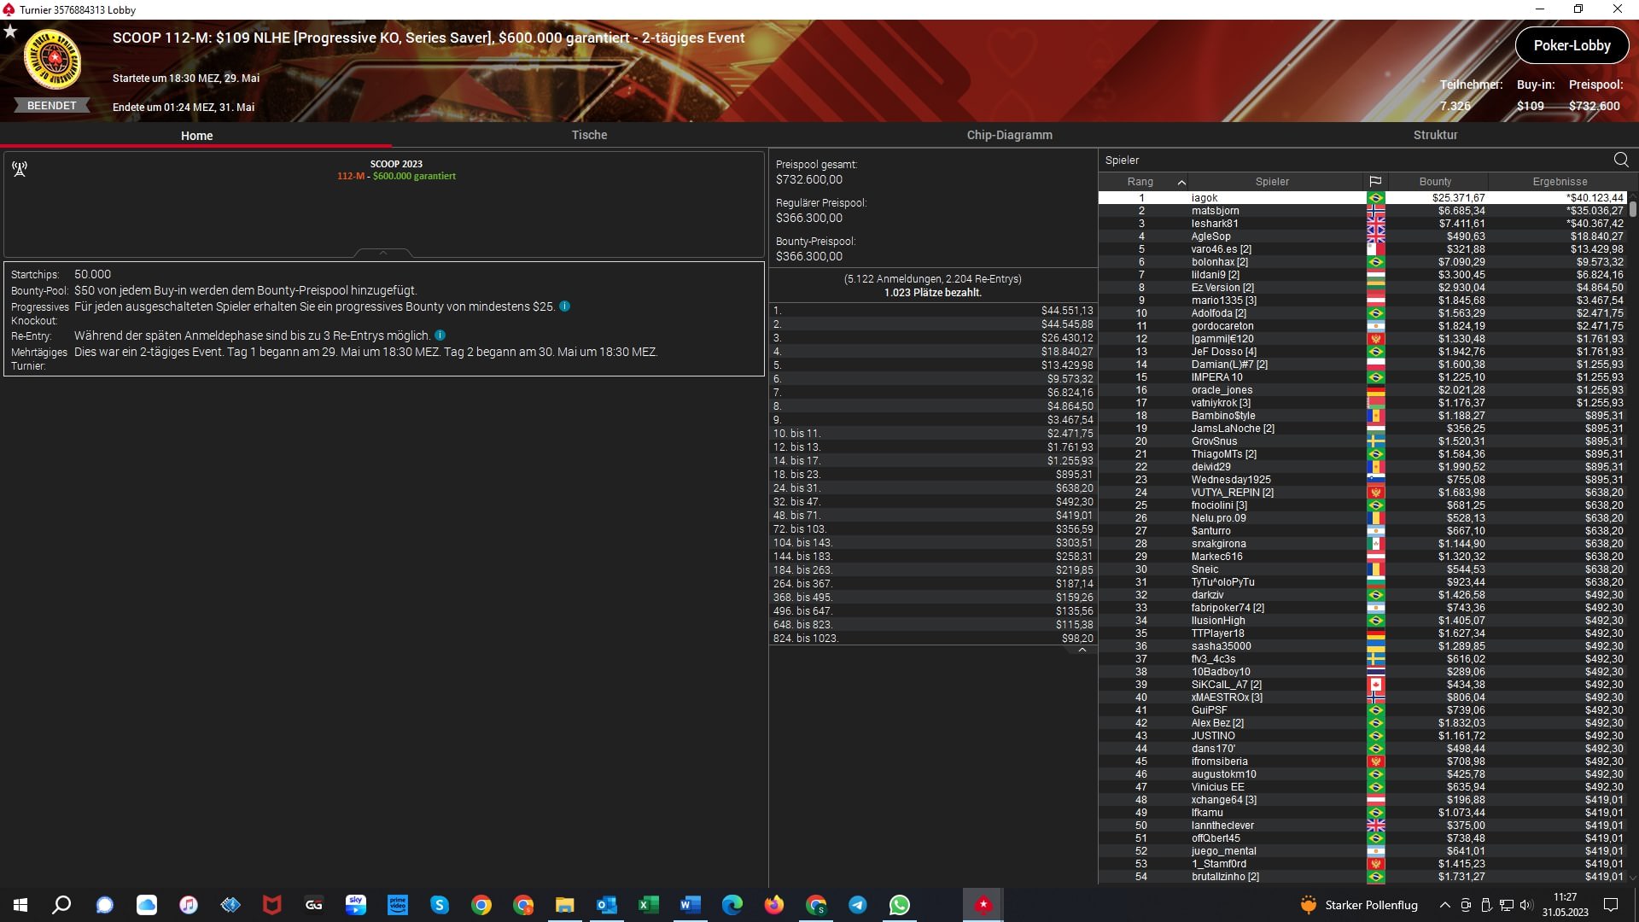Open Word from the taskbar
Viewport: 1639px width, 922px height.
click(x=691, y=905)
